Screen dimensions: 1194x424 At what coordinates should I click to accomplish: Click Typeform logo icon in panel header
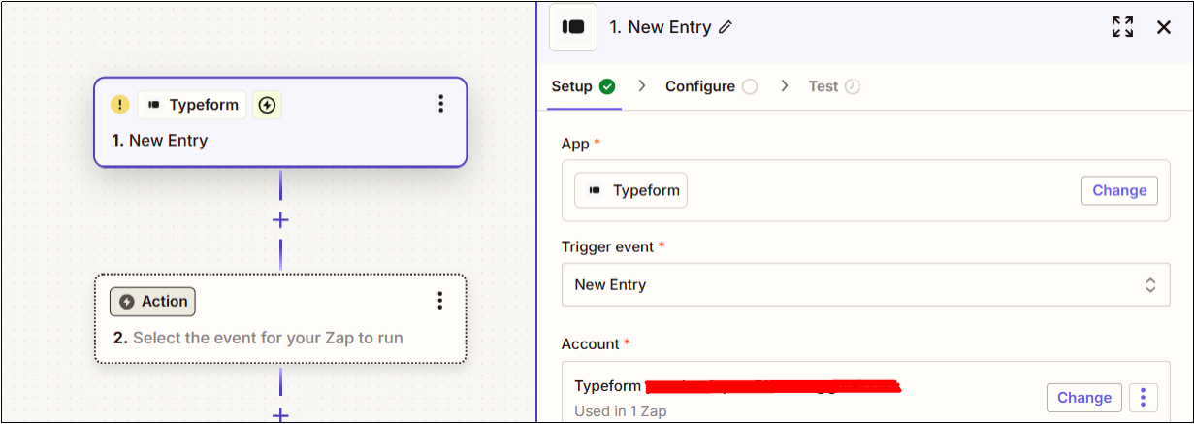click(573, 27)
